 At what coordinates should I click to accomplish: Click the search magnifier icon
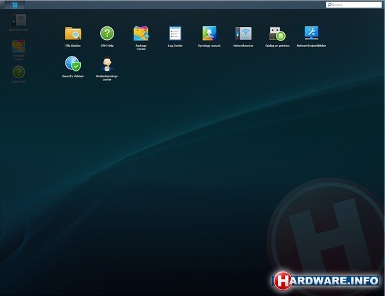[x=330, y=4]
